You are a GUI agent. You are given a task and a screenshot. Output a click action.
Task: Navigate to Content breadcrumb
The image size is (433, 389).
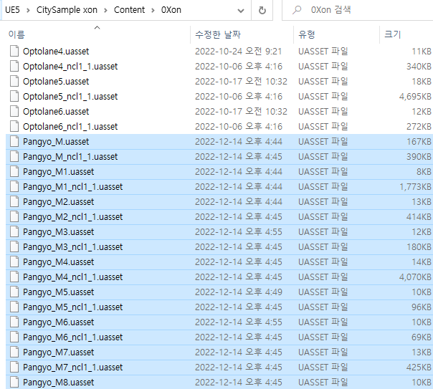[x=129, y=10]
